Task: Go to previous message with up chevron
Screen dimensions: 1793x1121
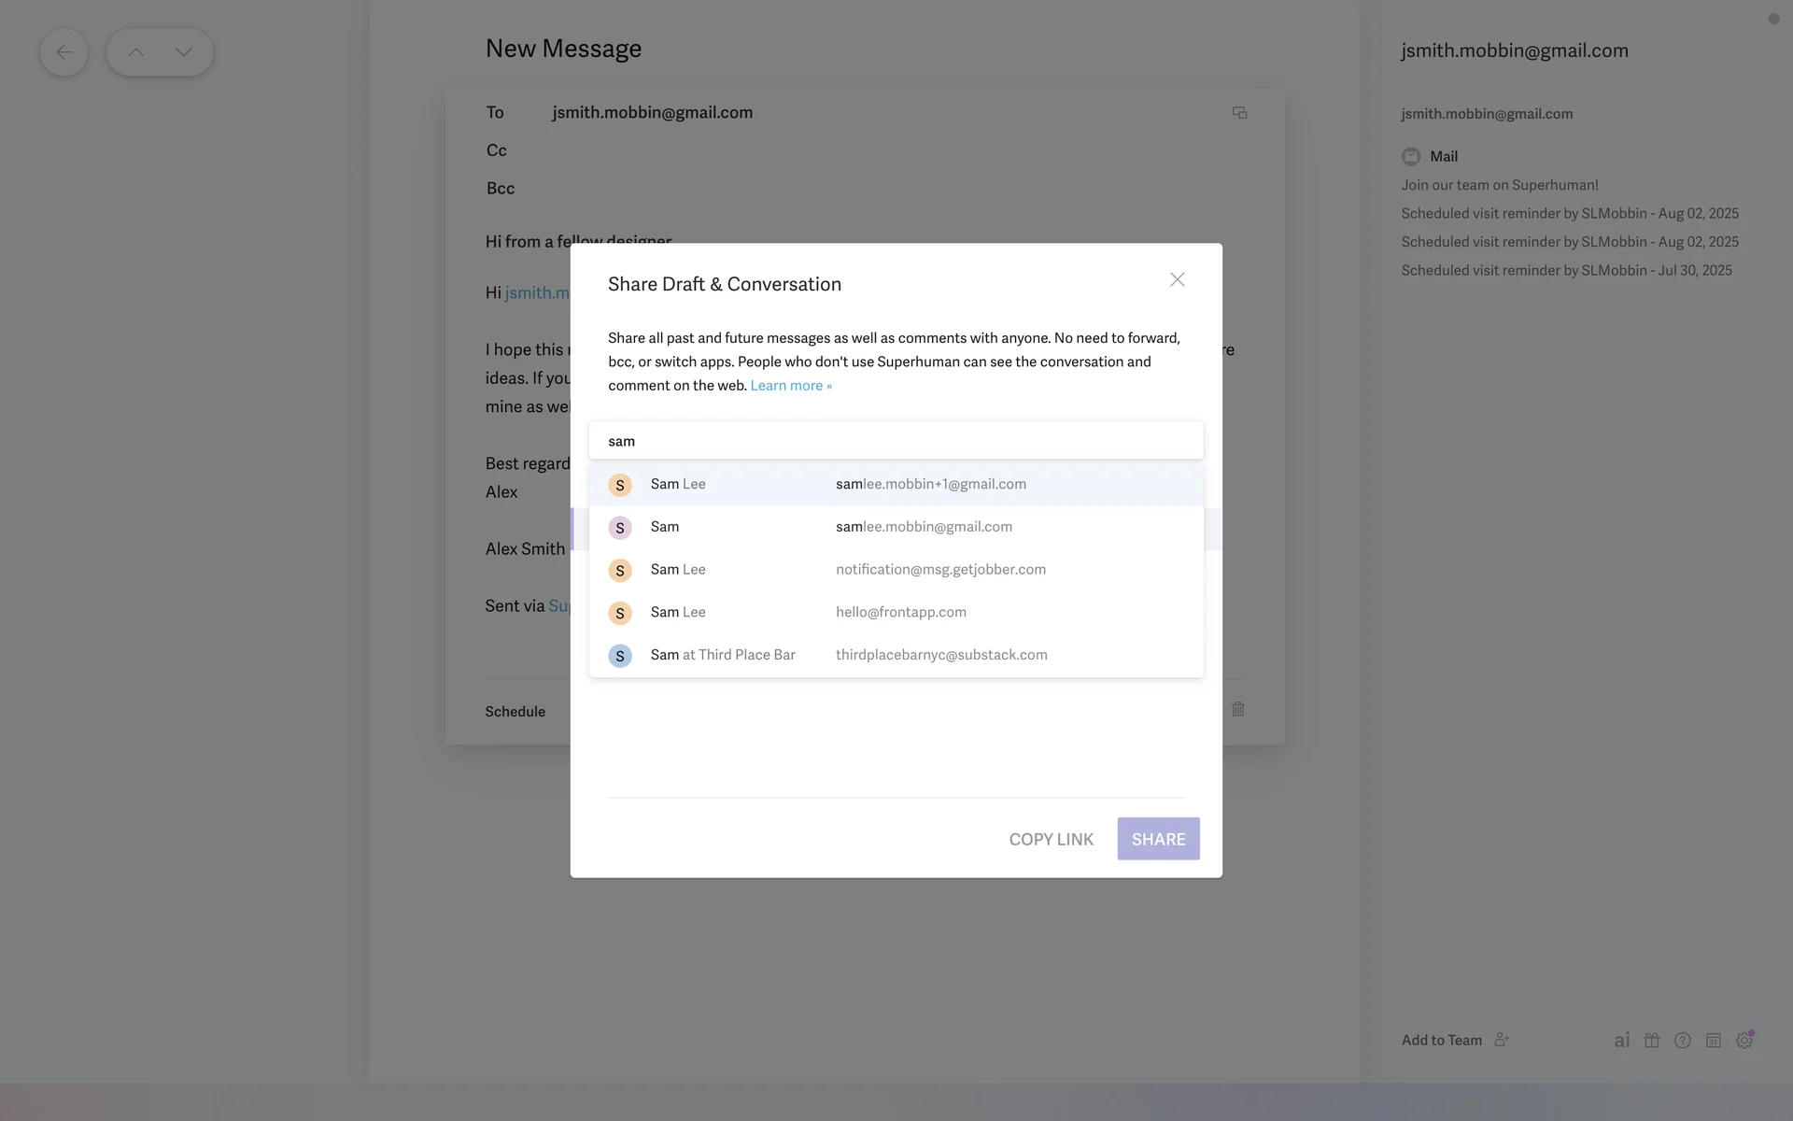Action: (136, 52)
